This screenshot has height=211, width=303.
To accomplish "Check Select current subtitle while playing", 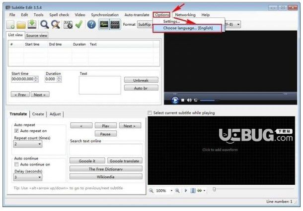I will pyautogui.click(x=150, y=113).
